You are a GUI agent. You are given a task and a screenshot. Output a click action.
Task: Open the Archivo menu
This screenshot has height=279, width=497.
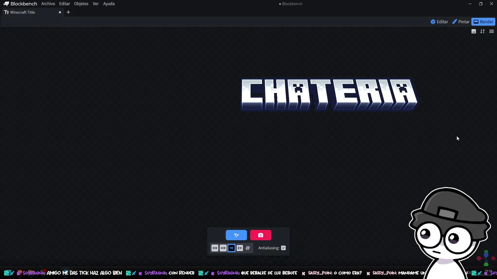[x=48, y=4]
